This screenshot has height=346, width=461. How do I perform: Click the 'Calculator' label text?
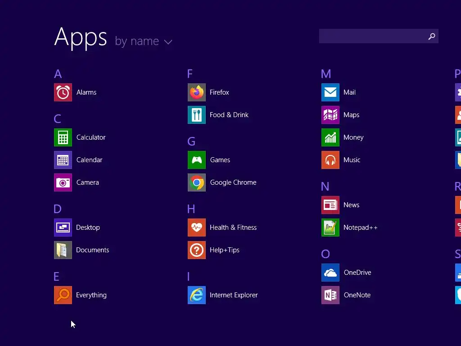(x=91, y=137)
